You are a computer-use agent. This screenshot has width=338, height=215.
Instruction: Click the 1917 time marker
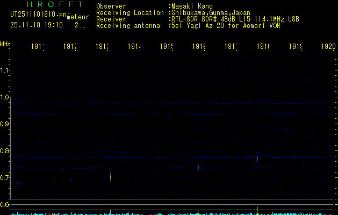tap(231, 47)
